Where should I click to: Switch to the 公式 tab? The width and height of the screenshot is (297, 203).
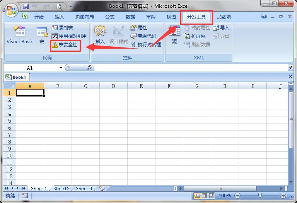(110, 17)
